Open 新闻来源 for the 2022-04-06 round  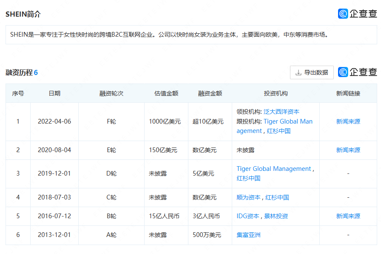click(x=348, y=121)
